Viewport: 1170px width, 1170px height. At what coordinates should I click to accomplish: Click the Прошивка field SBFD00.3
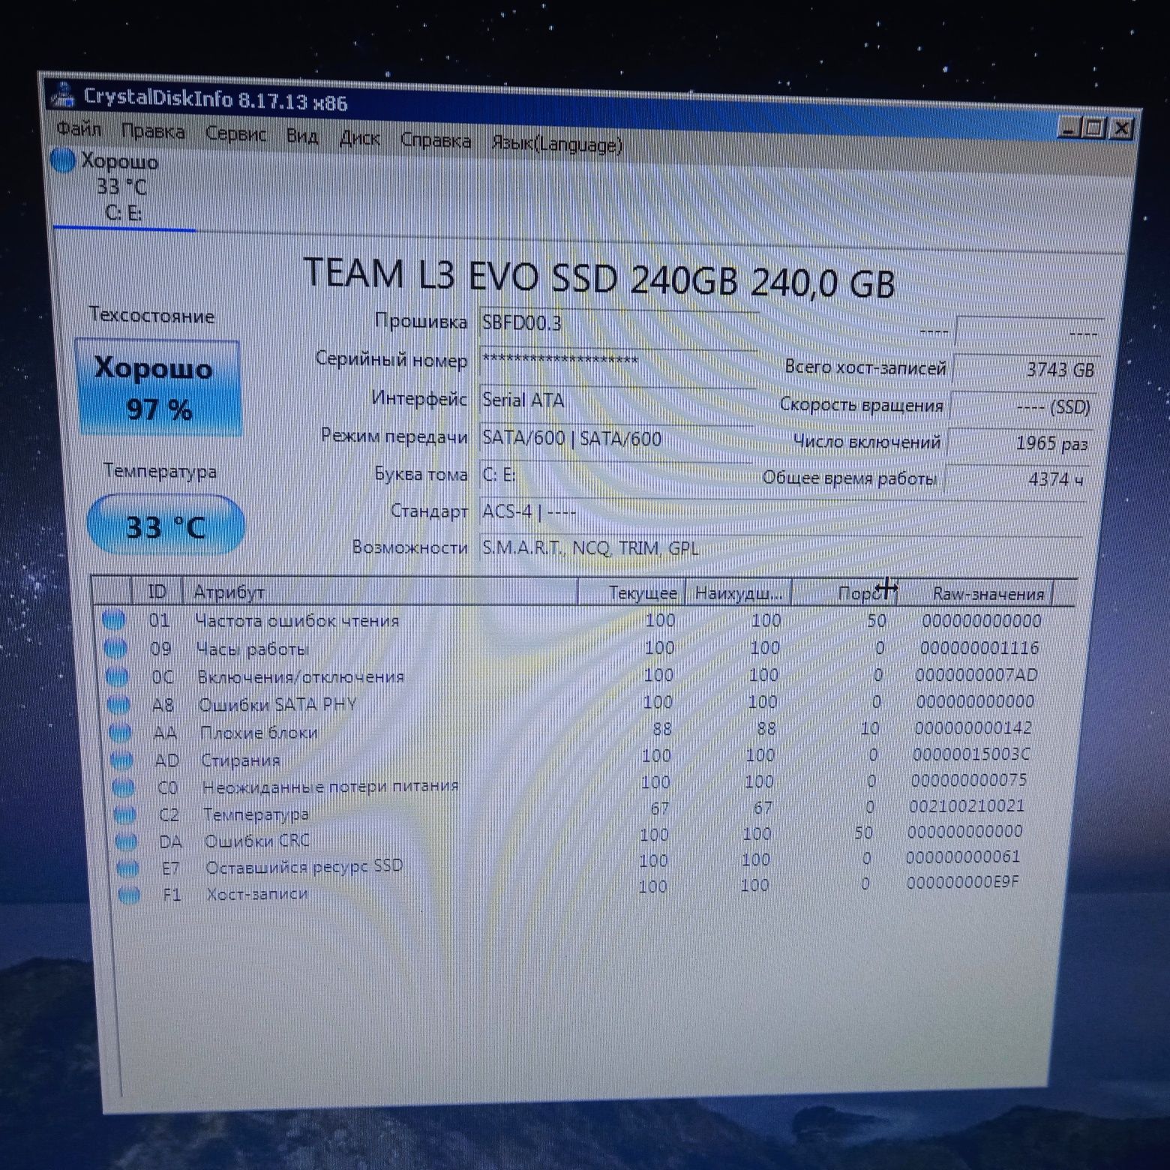coord(617,323)
